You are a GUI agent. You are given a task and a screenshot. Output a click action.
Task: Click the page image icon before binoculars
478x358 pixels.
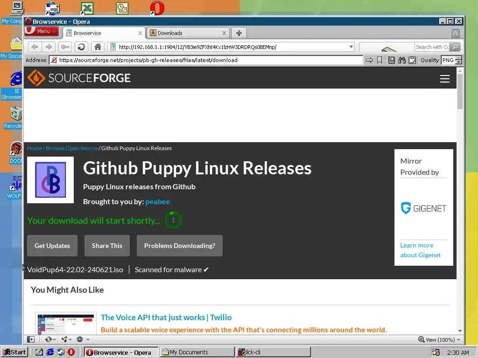(392, 60)
